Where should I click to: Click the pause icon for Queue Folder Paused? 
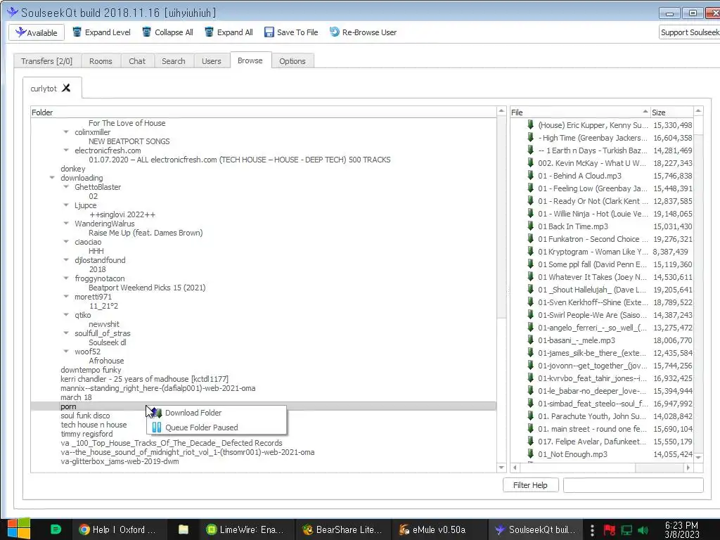click(157, 427)
